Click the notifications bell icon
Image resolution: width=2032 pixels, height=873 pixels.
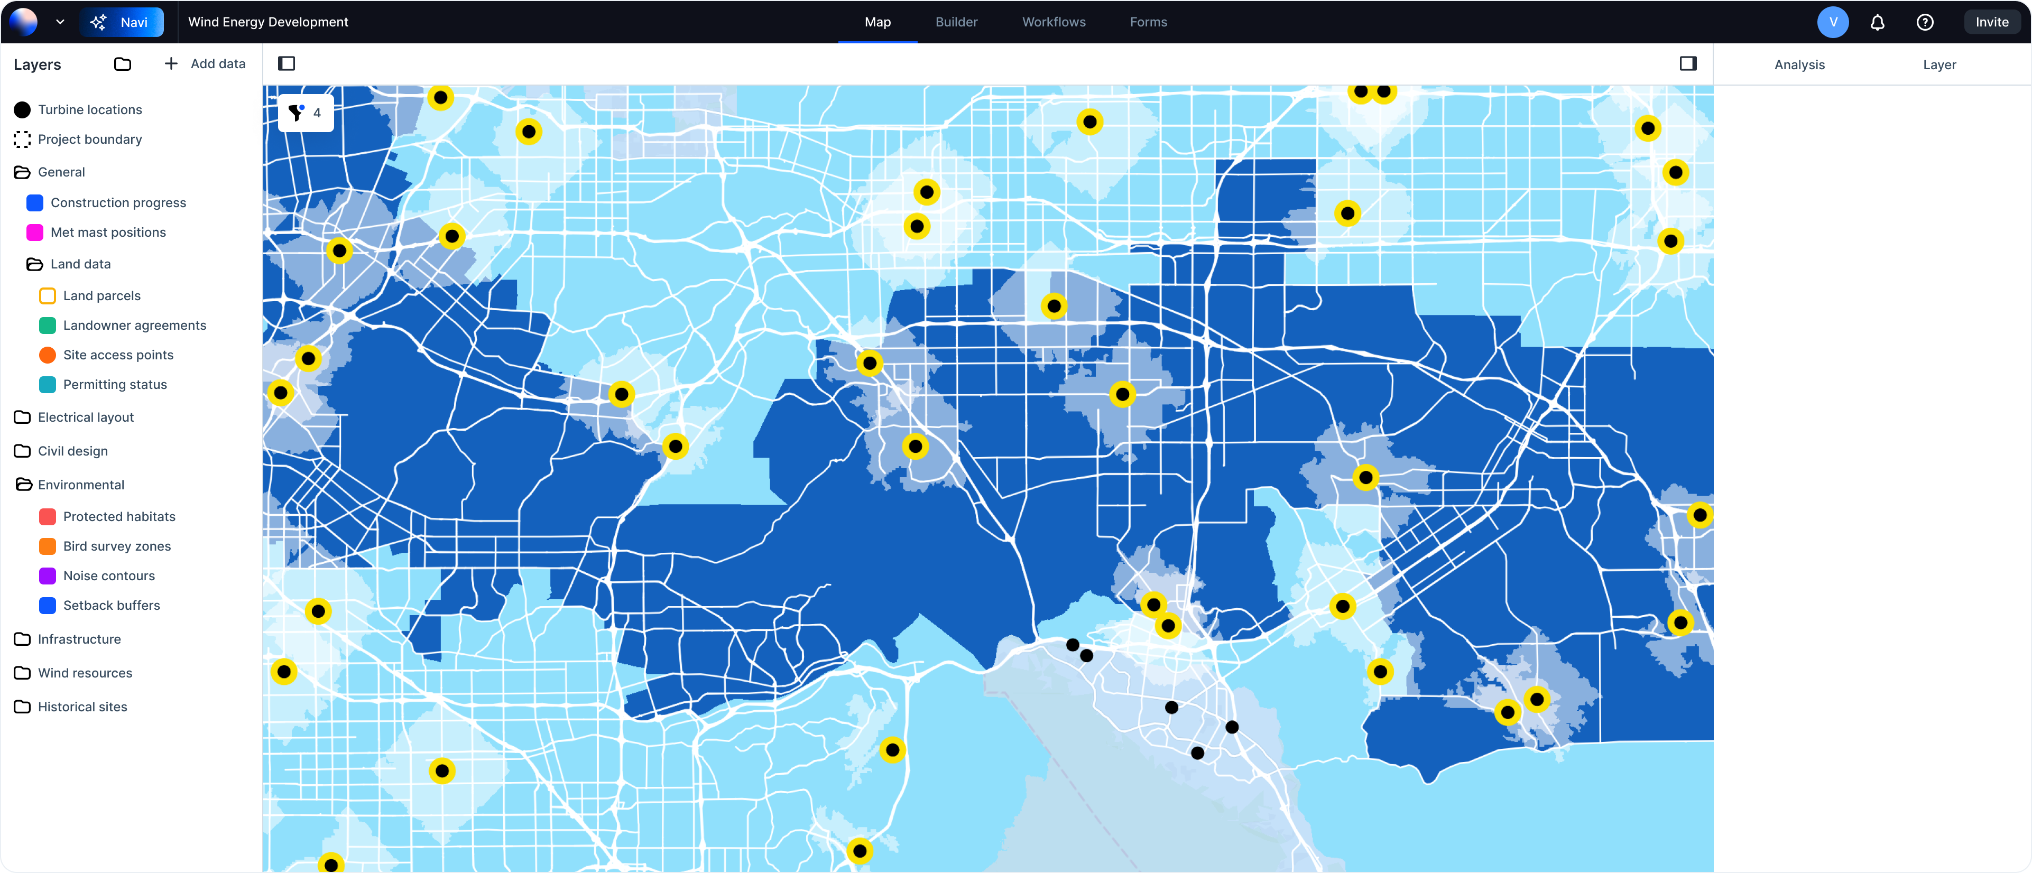click(1878, 21)
